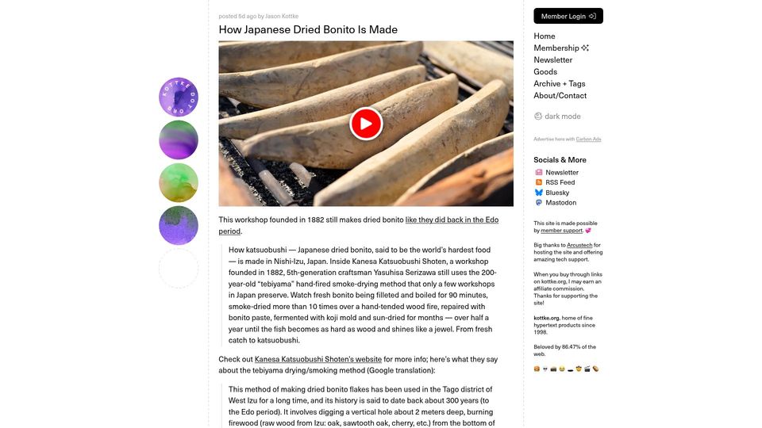Click the clapperboard emoji
This screenshot has height=428, width=762.
587,369
